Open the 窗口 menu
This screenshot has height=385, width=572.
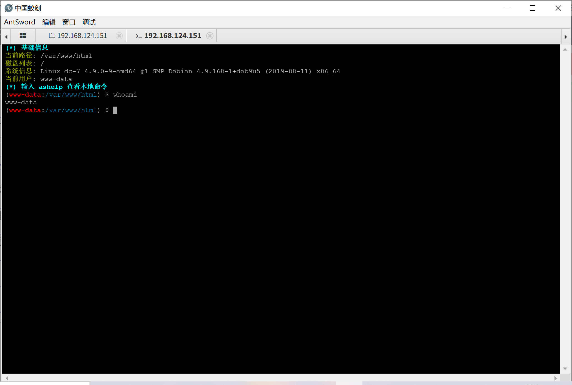click(x=69, y=22)
